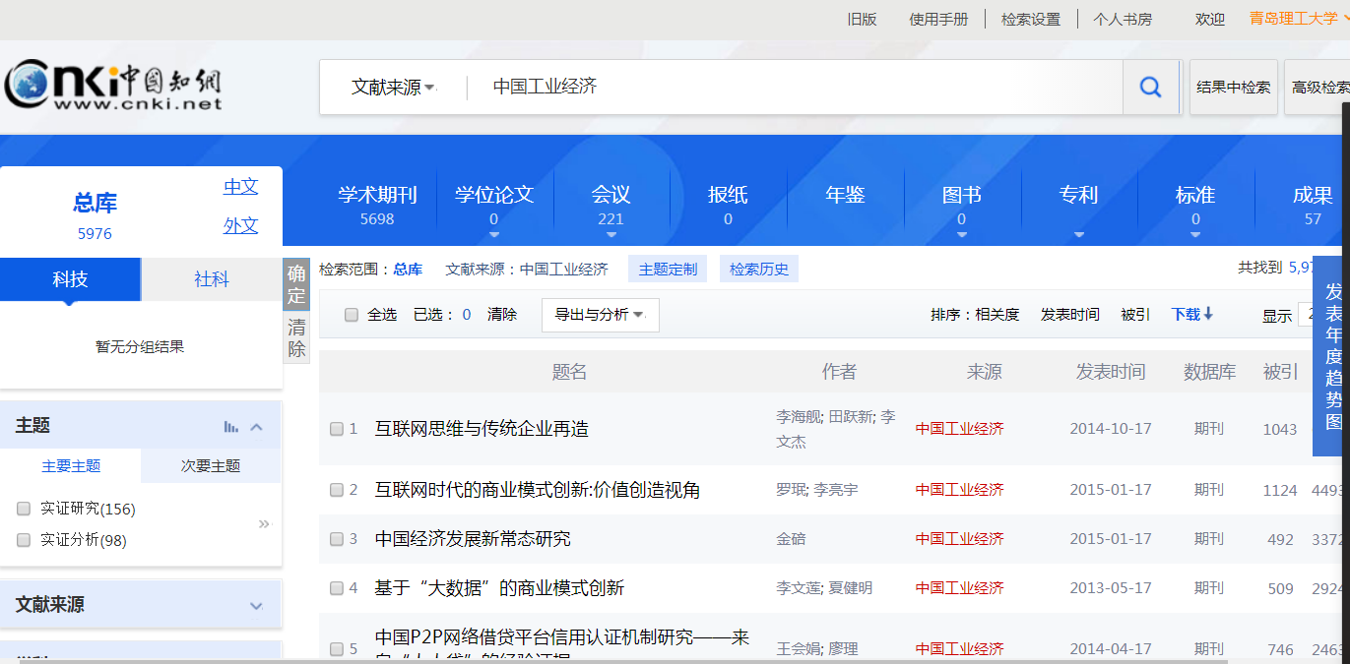Screen dimensions: 1350x664
Task: Check the 实证研究(156) topic filter
Action: pos(24,509)
